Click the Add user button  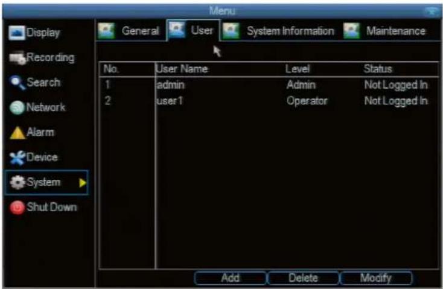pos(231,278)
